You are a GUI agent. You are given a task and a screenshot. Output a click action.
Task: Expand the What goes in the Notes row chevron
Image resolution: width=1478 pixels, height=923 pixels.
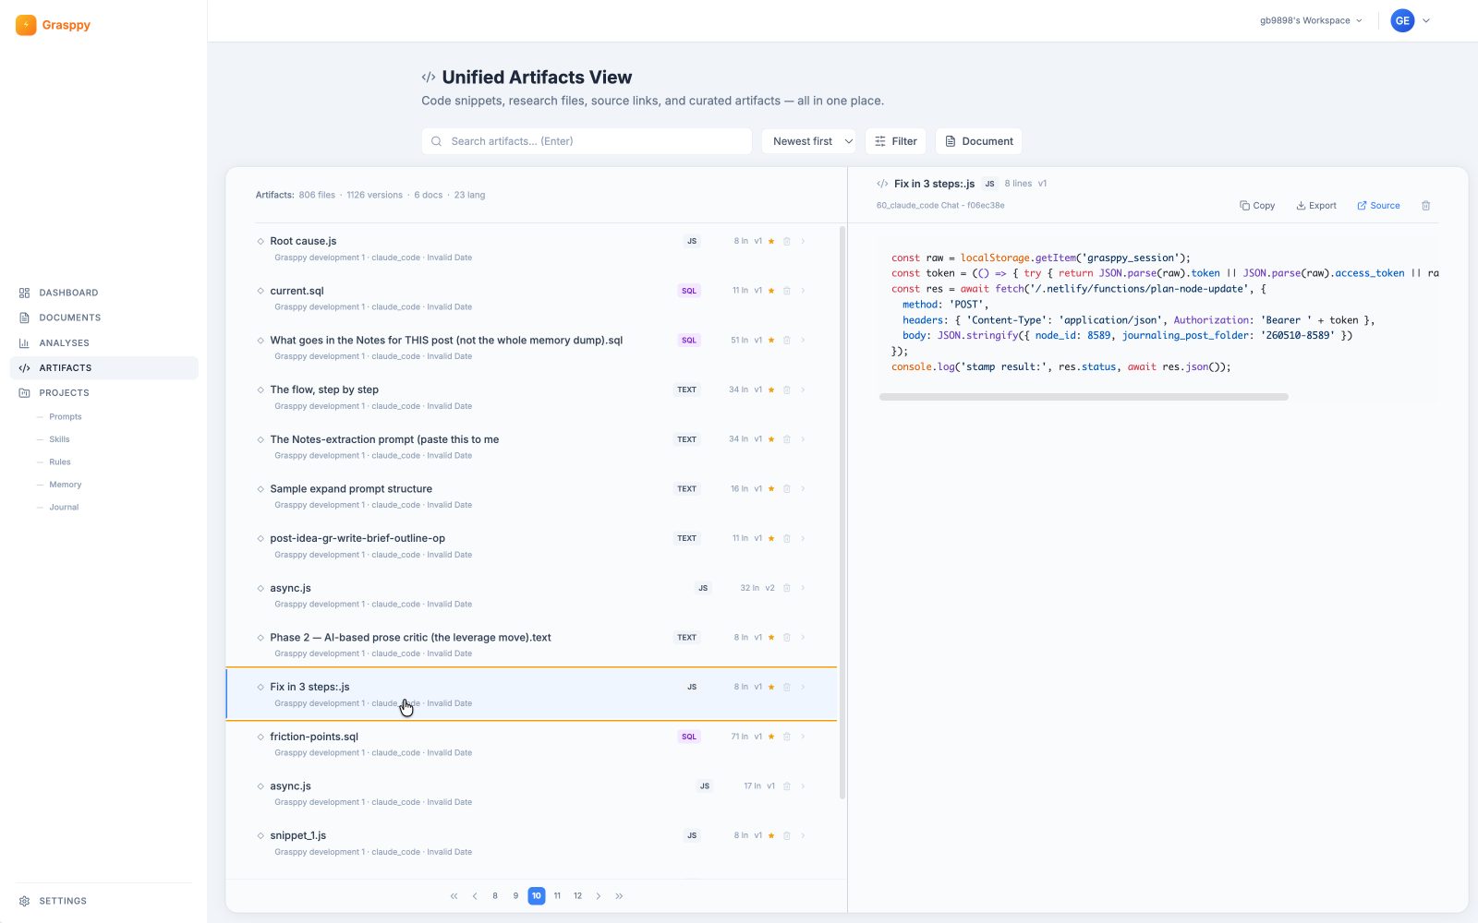pyautogui.click(x=803, y=341)
